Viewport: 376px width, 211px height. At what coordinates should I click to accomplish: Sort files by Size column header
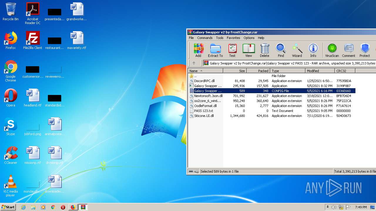tap(235, 71)
